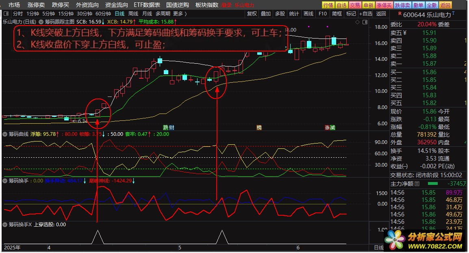
Task: Open the 外资流向 menu
Action: 87,5
